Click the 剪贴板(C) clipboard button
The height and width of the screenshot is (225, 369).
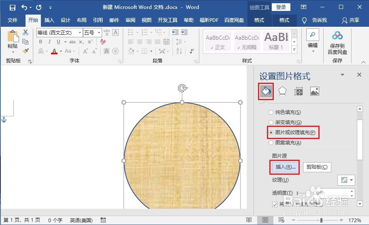click(x=317, y=167)
